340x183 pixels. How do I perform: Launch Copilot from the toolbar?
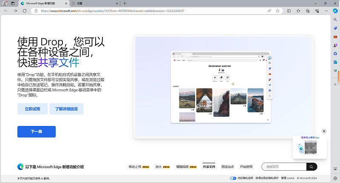[x=335, y=11]
